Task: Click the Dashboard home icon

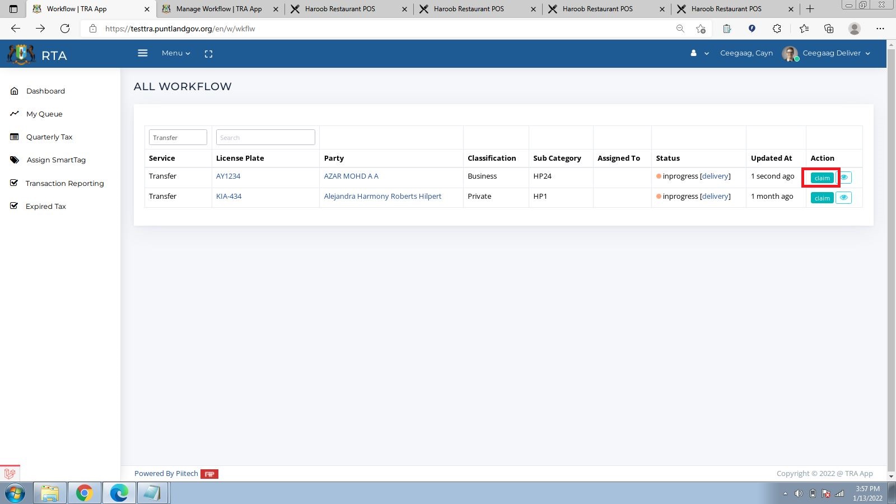Action: pos(15,91)
